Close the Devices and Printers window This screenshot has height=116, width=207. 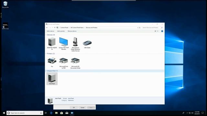click(162, 24)
